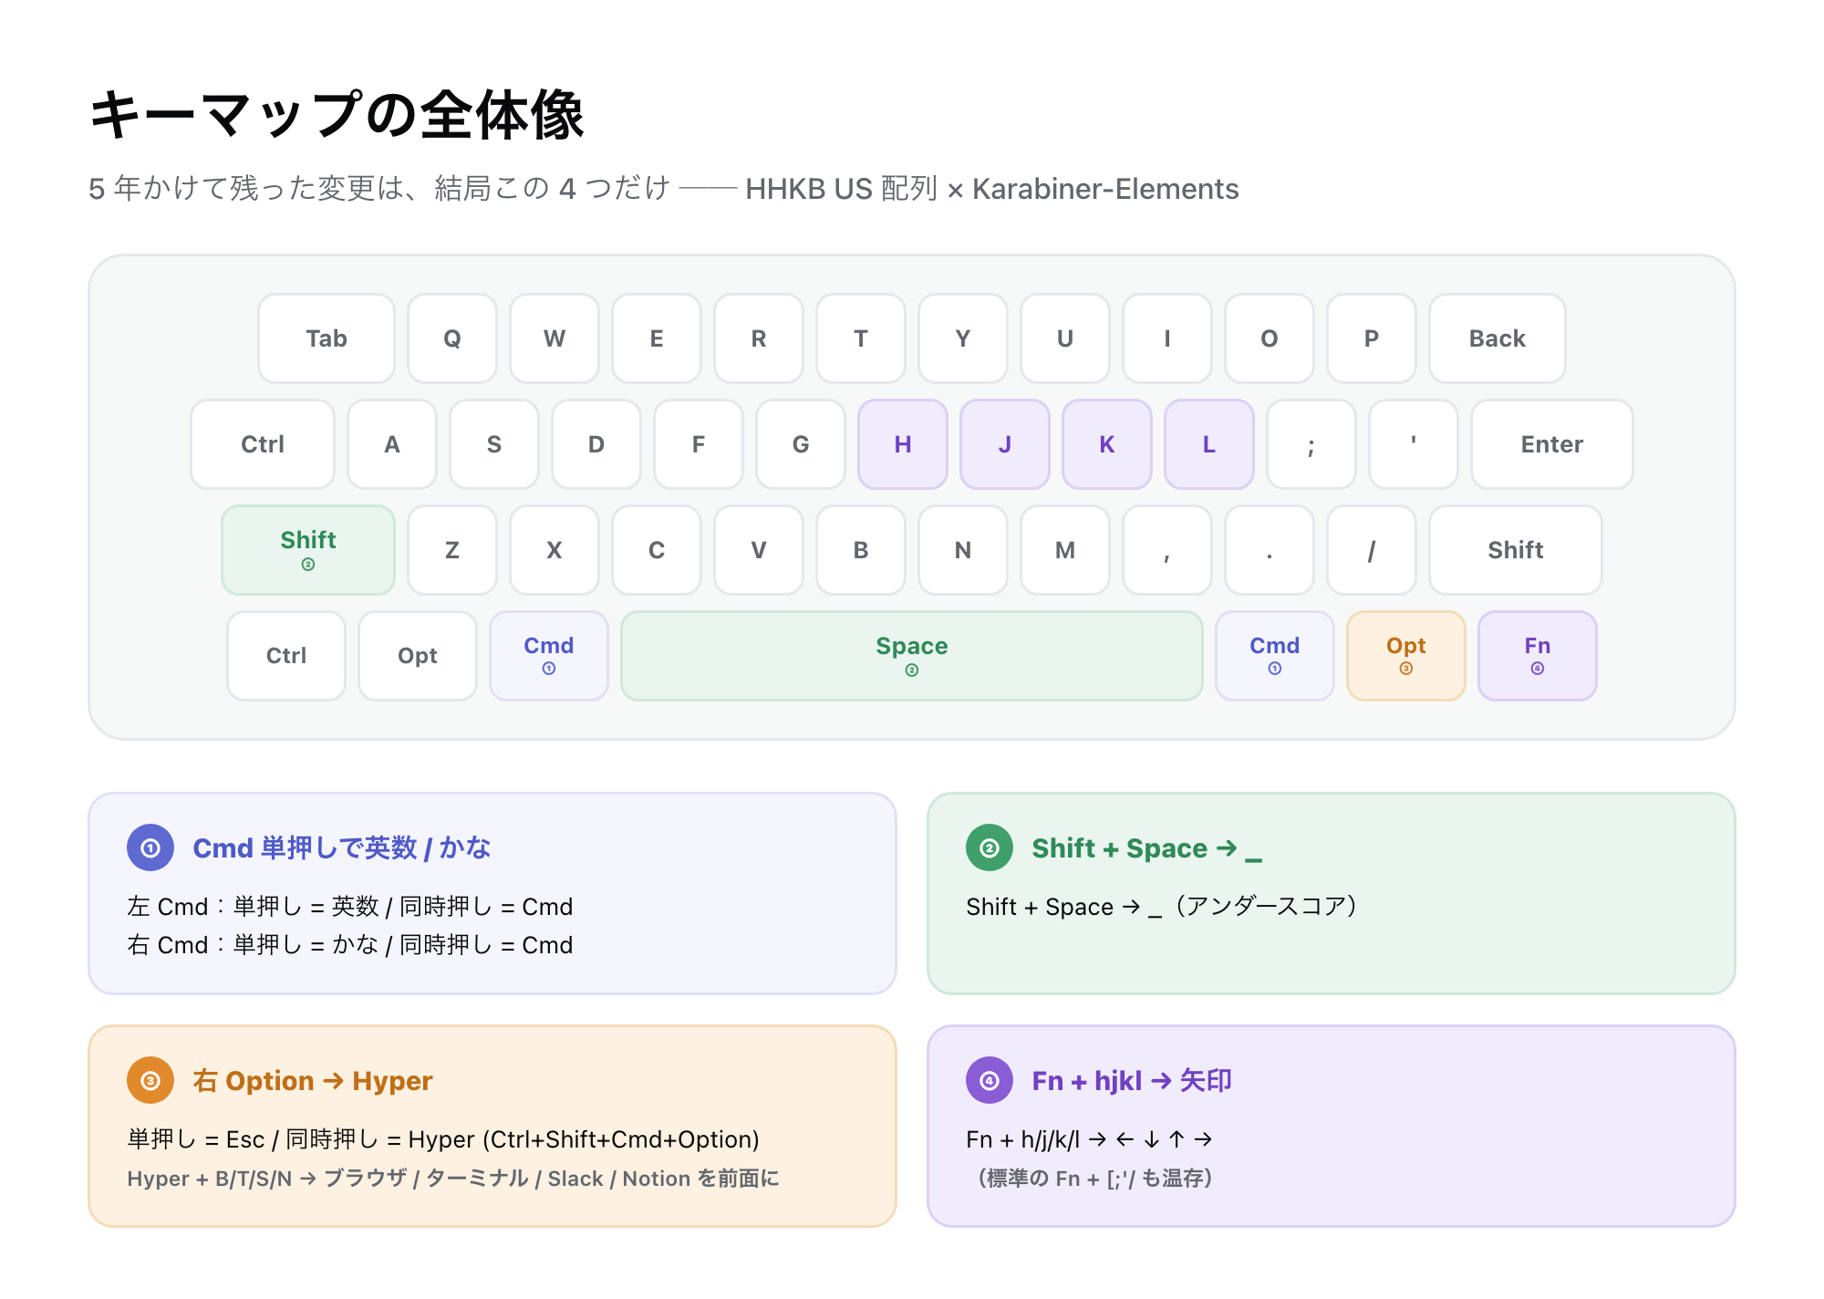1824x1299 pixels.
Task: Click the W key
Action: pos(554,338)
